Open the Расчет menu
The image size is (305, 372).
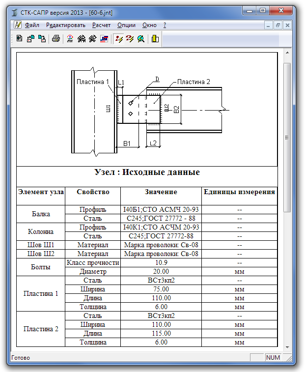coord(102,25)
